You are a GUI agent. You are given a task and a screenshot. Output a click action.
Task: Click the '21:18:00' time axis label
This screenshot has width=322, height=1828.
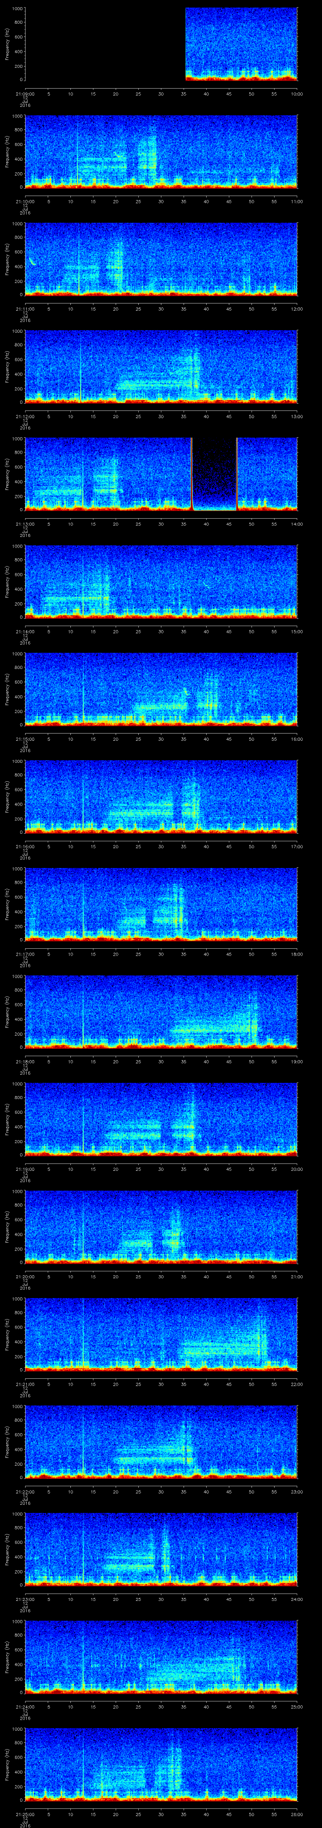(x=25, y=1061)
